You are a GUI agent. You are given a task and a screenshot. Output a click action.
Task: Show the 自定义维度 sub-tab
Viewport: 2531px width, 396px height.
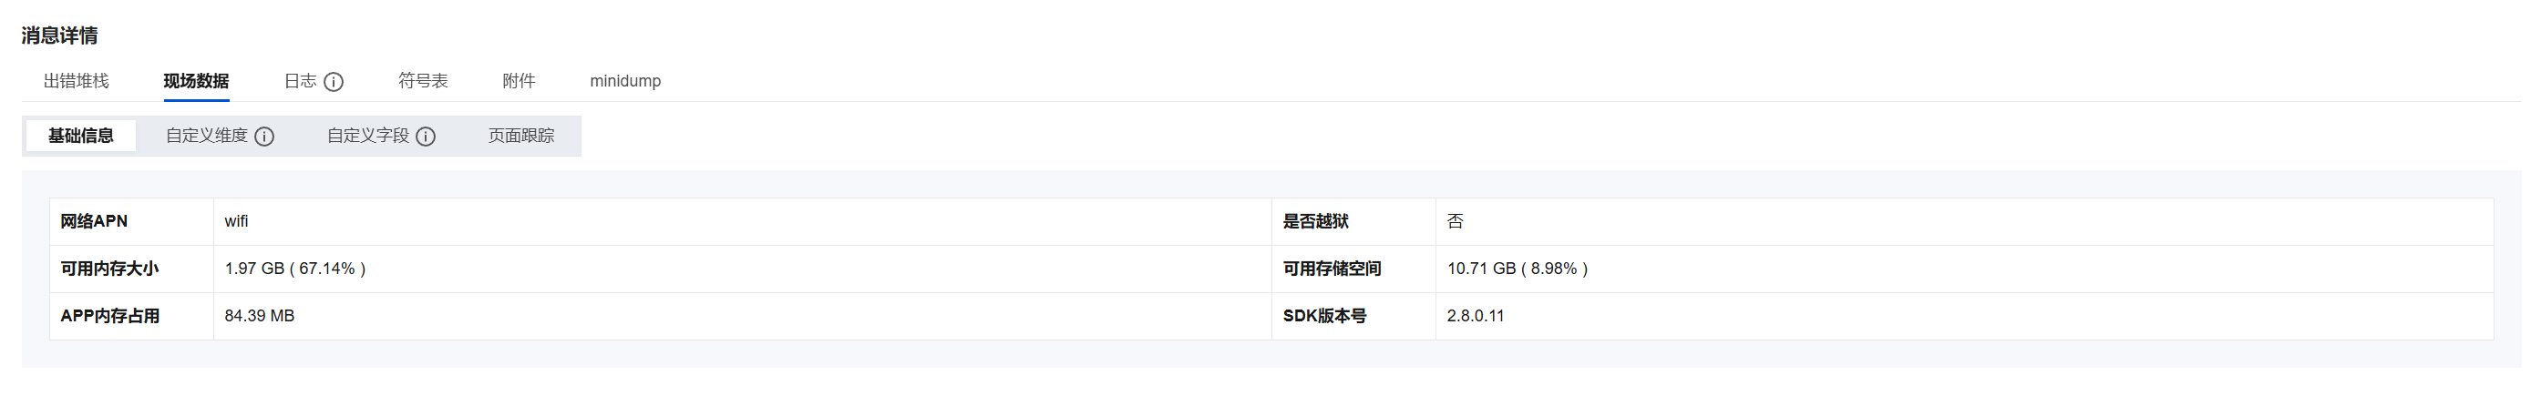click(x=206, y=137)
